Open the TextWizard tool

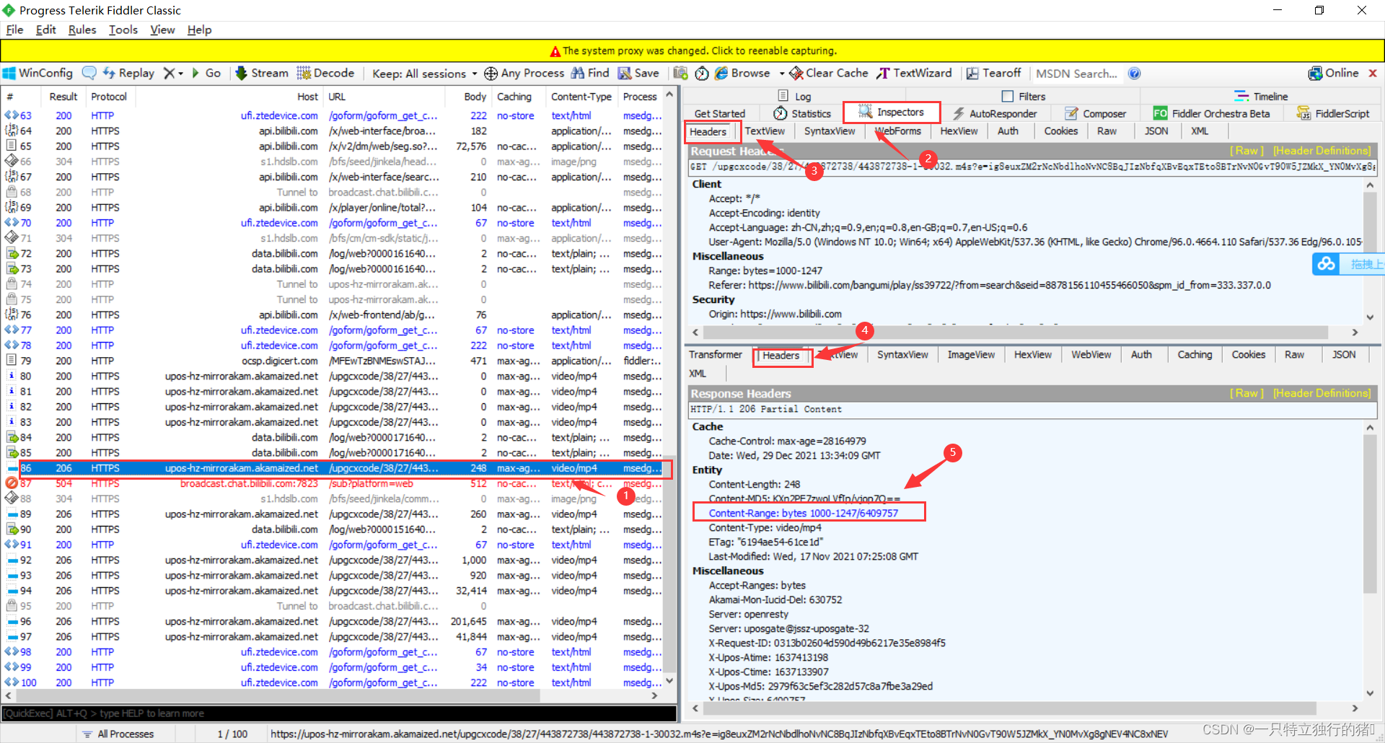point(914,73)
